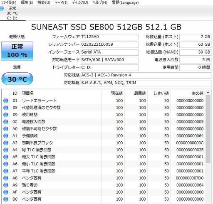Open the 言語(Language) menu
213x204 pixels.
click(x=125, y=2)
